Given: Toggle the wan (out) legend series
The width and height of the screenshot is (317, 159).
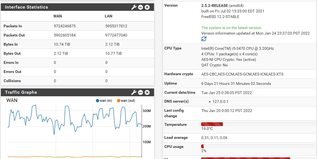Looking at the screenshot, I should click(126, 101).
